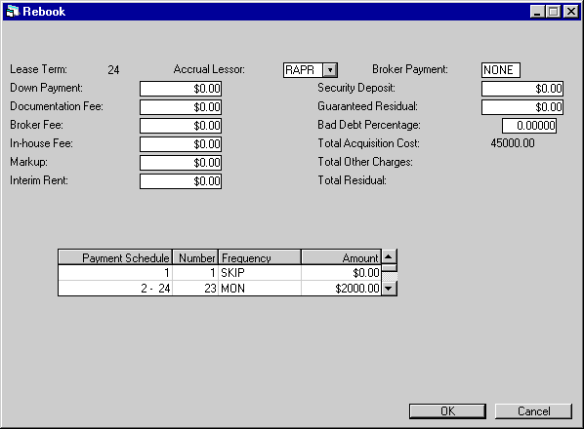Click the Bad Debt Percentage field
This screenshot has height=429, width=584.
[529, 126]
